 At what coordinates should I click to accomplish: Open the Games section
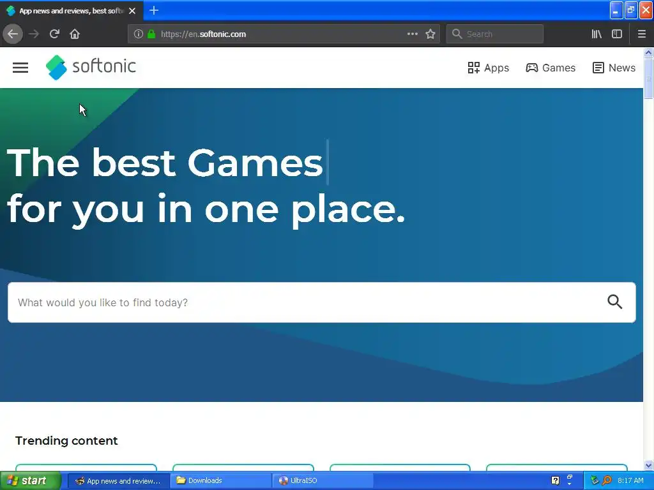(x=551, y=68)
